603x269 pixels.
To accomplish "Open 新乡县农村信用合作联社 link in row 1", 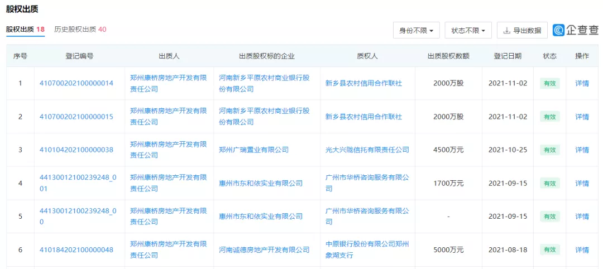I will [364, 83].
